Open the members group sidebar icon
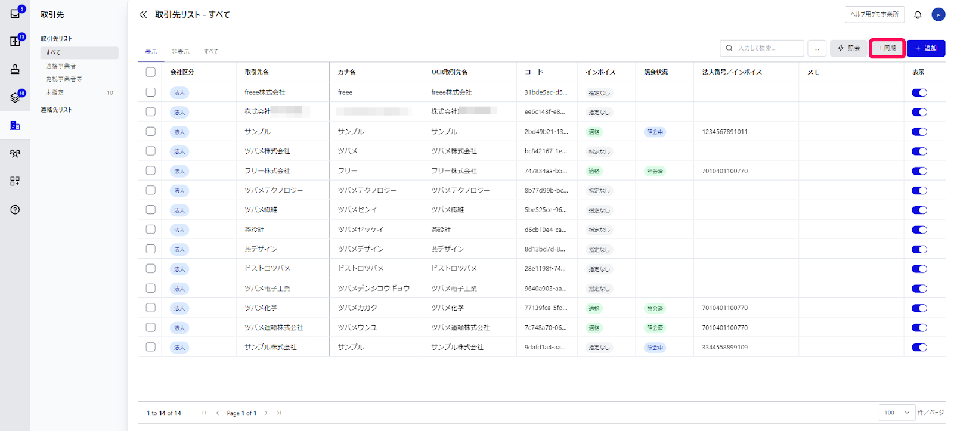The width and height of the screenshot is (954, 431). click(x=15, y=153)
